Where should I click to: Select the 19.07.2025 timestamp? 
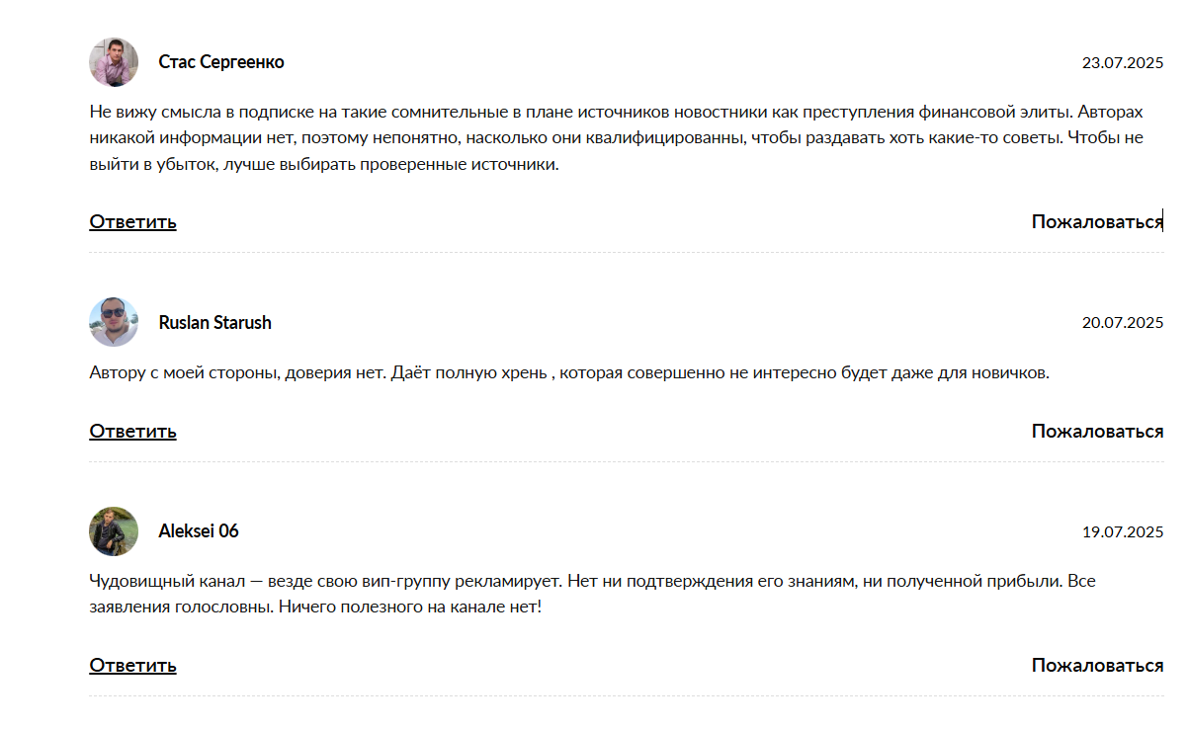[1123, 532]
